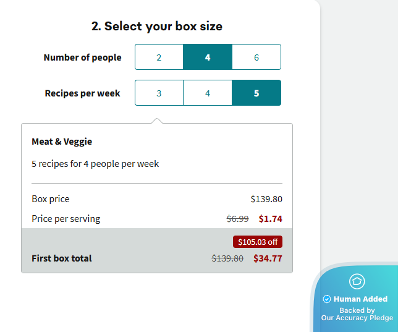Click the $34.77 first box total
Image resolution: width=398 pixels, height=332 pixels.
pyautogui.click(x=268, y=258)
